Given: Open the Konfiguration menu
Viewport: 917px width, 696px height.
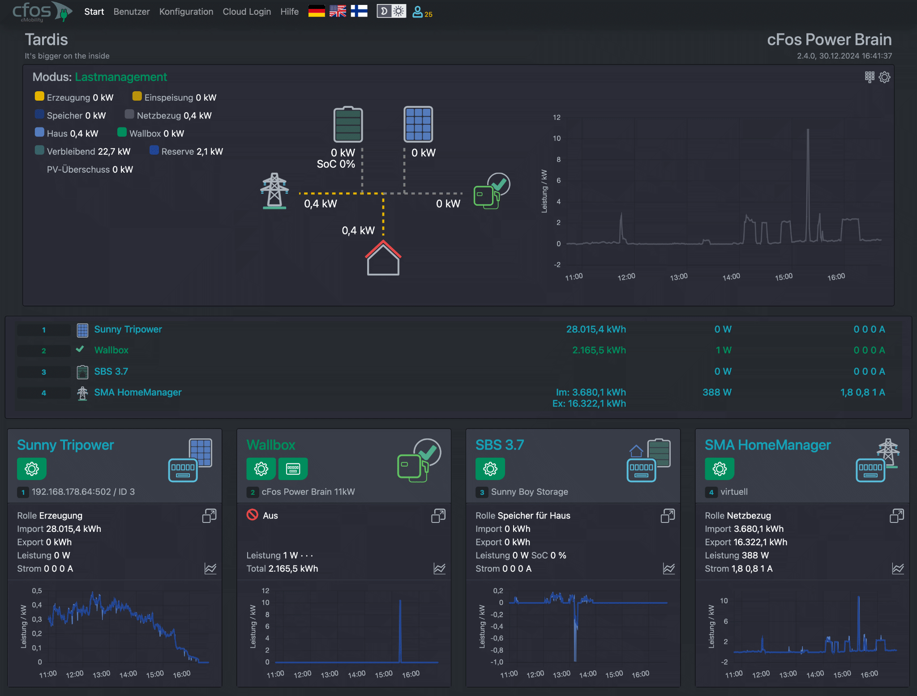Looking at the screenshot, I should (x=186, y=12).
